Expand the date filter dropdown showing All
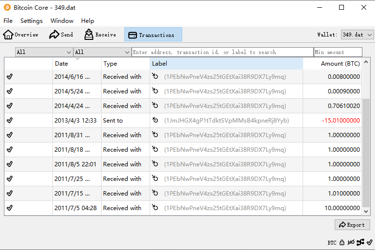 pyautogui.click(x=44, y=52)
